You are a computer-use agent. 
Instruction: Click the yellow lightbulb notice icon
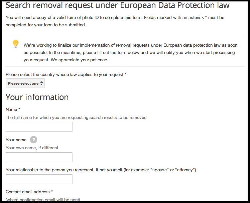pyautogui.click(x=16, y=44)
